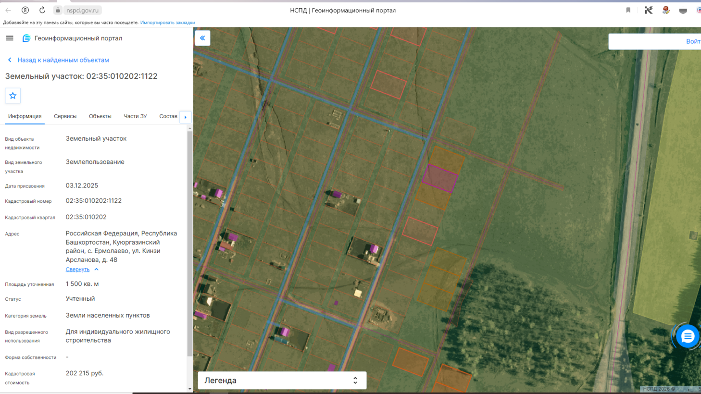Open the Yandex home button icon
701x394 pixels.
(x=25, y=10)
